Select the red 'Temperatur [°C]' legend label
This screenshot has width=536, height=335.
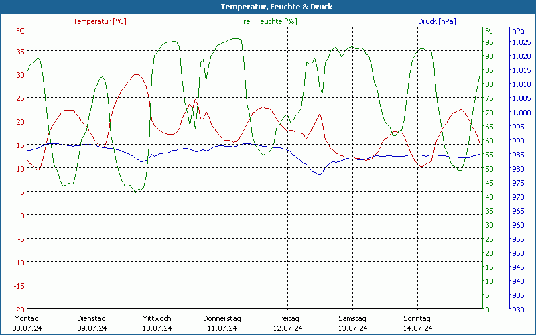pos(100,21)
